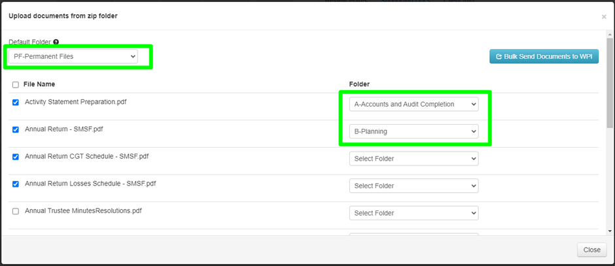The width and height of the screenshot is (615, 266).
Task: Uncheck Activity Statement Preparation.pdf checkbox
Action: pos(16,103)
